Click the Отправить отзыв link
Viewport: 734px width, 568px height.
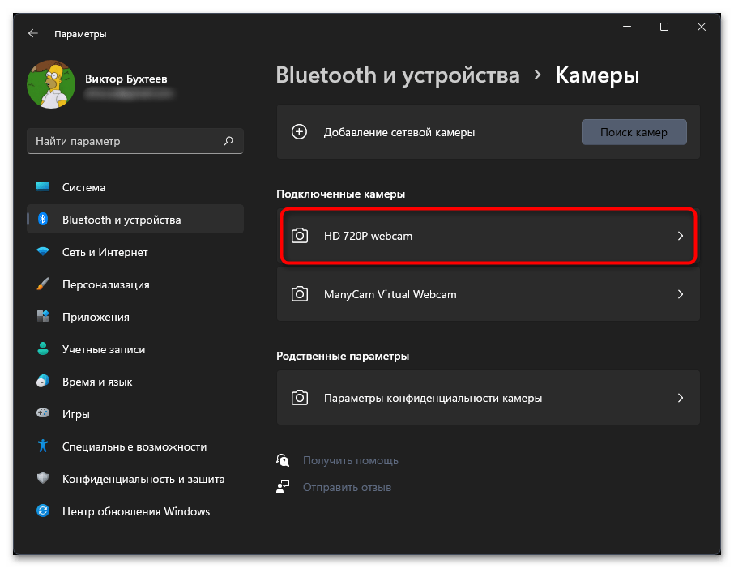click(348, 487)
